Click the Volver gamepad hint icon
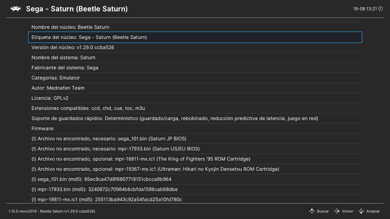The height and width of the screenshot is (219, 390). tap(337, 211)
